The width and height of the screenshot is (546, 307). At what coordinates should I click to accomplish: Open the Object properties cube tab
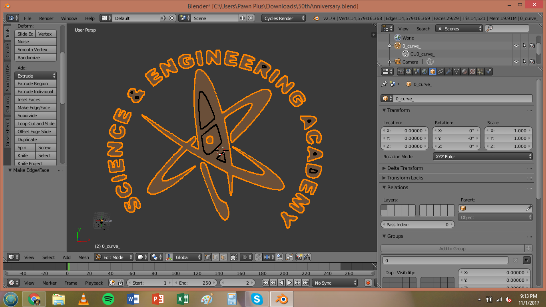coord(432,72)
